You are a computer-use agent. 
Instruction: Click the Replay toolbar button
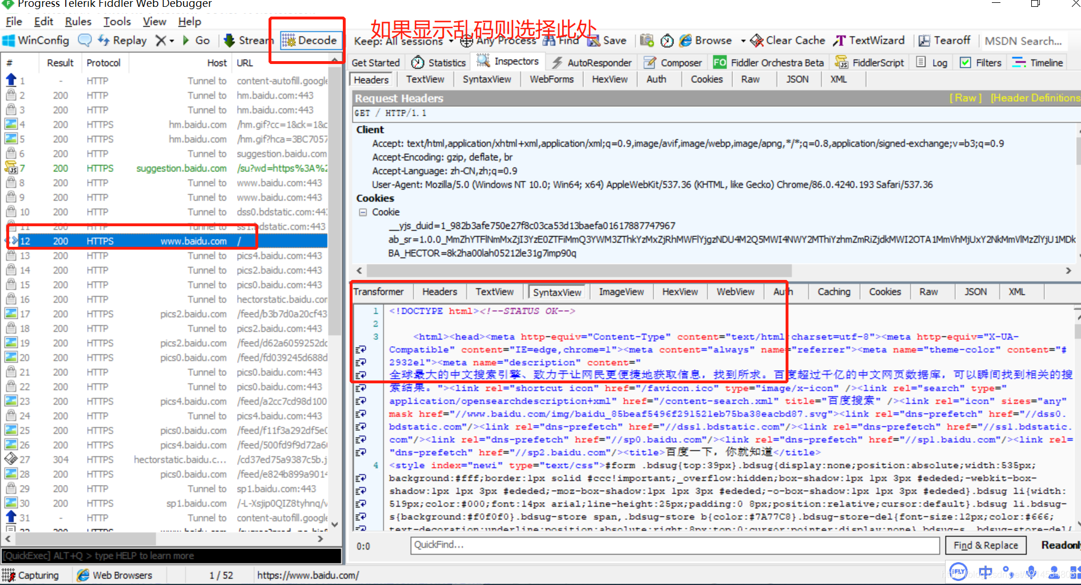pyautogui.click(x=122, y=41)
